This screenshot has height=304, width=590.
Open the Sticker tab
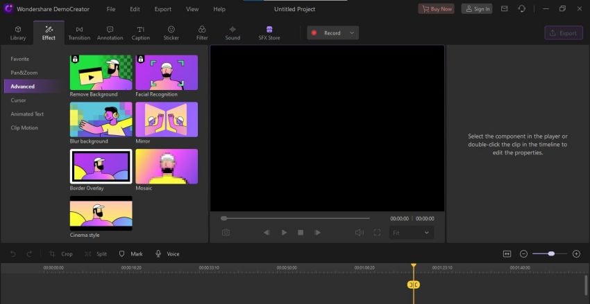171,33
